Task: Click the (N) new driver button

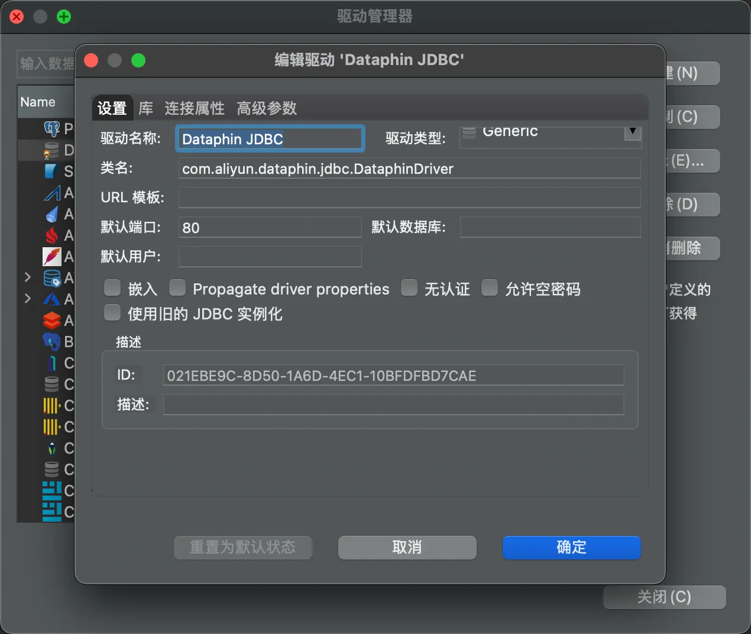Action: 692,73
